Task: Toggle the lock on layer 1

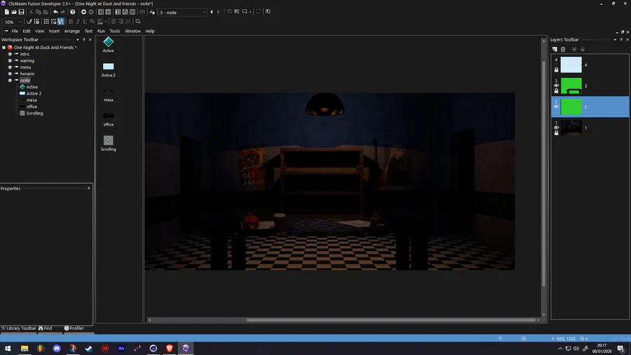Action: point(557,133)
